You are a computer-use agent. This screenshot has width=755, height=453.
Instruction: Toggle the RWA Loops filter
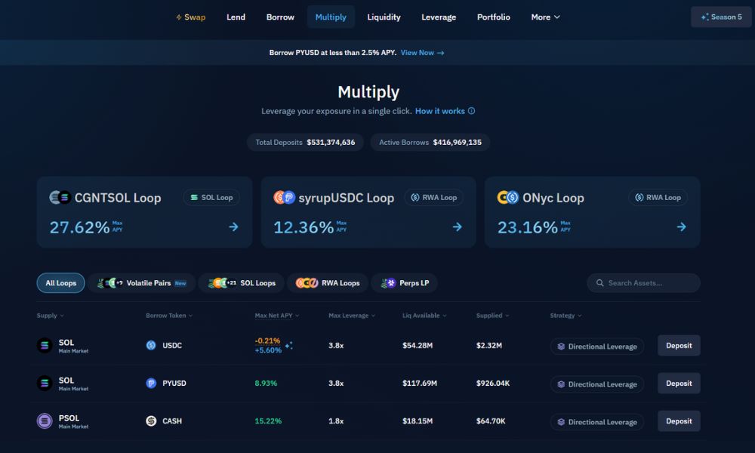[328, 283]
